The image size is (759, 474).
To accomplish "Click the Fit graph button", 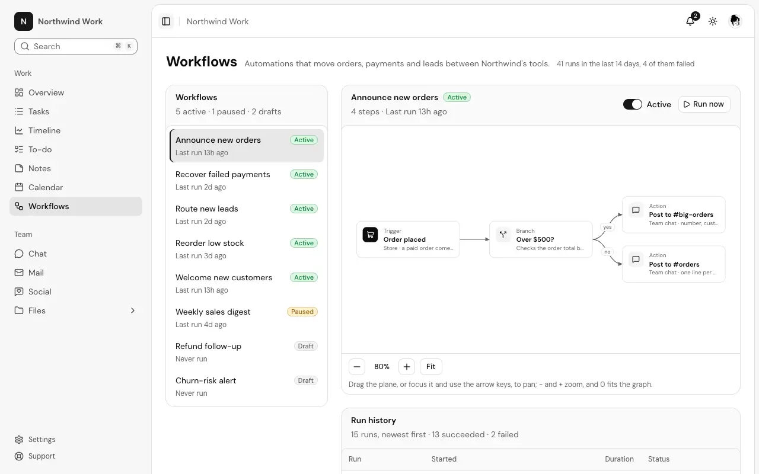I will (x=431, y=367).
